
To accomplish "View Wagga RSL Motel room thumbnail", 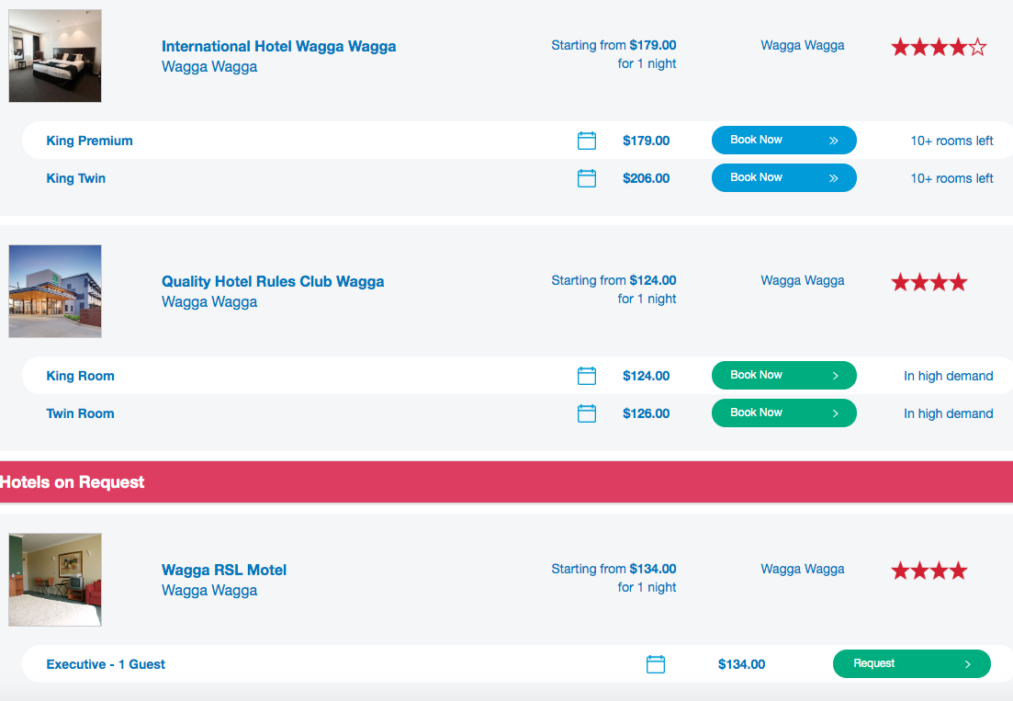I will (x=55, y=580).
